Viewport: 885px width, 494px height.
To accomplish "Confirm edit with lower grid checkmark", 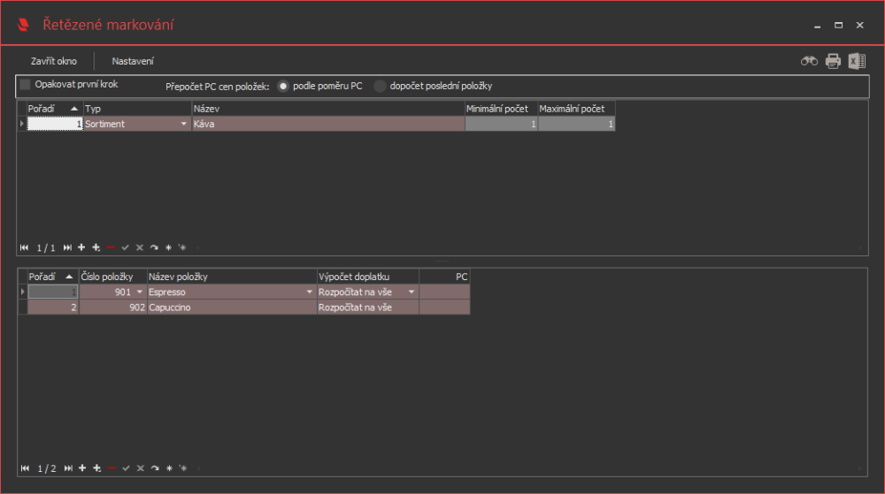I will (126, 468).
